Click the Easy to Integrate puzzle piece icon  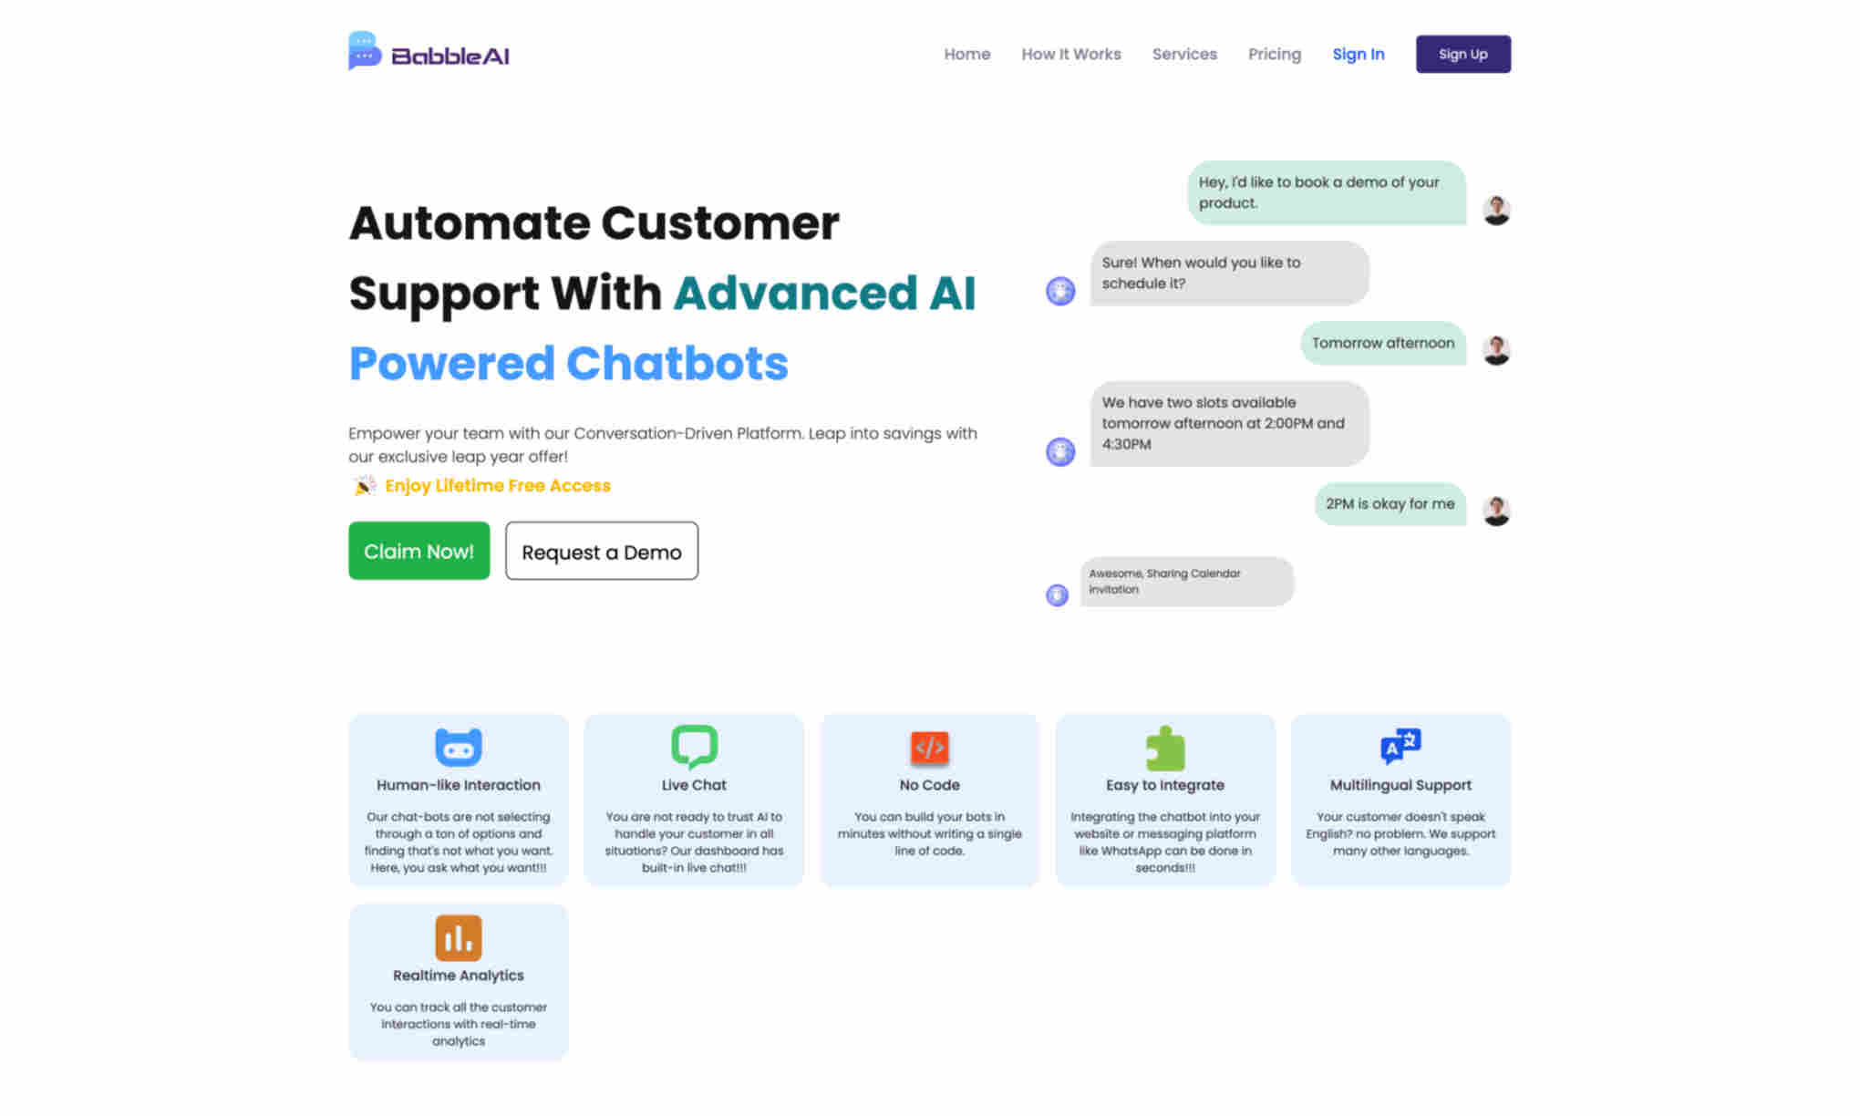[x=1165, y=747]
